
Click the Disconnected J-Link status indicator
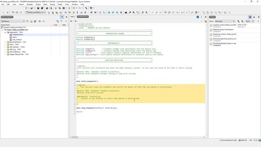tap(228, 140)
